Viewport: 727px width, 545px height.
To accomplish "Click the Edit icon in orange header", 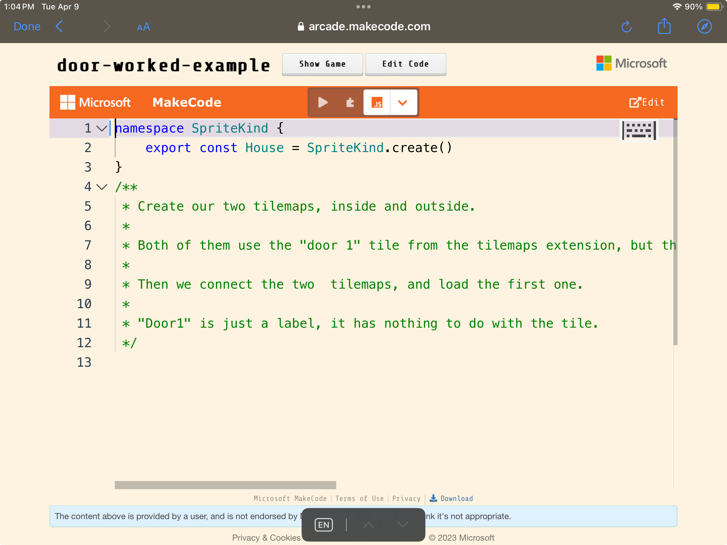I will (x=647, y=102).
